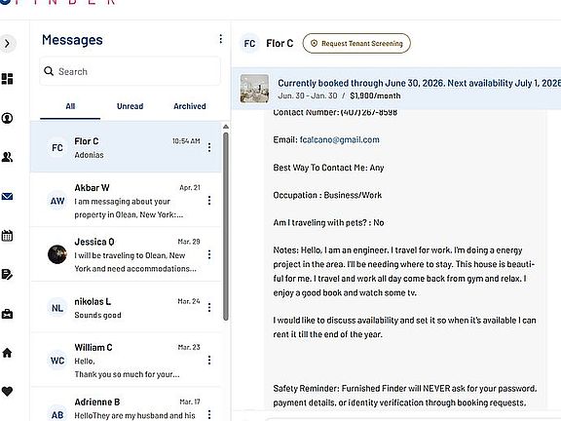This screenshot has height=421, width=561.
Task: Open the tenants people icon in sidebar
Action: 7,157
